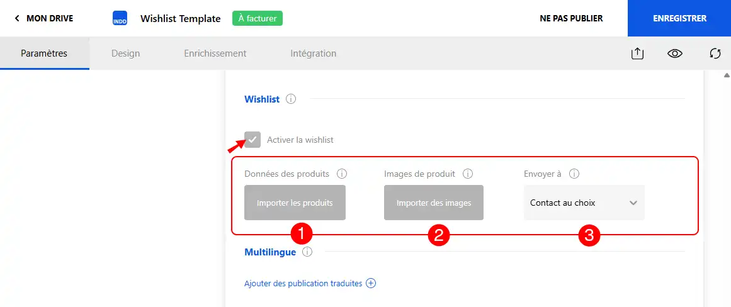
Task: Go back using the MON DRIVE chevron
Action: point(17,19)
